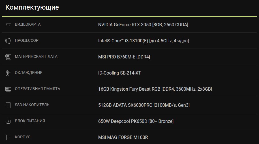Click ID-Cooling SE-214-XT cooler name
This screenshot has height=144, width=259.
click(x=119, y=73)
